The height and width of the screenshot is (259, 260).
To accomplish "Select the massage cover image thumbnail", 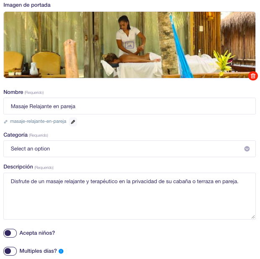I will click(130, 45).
